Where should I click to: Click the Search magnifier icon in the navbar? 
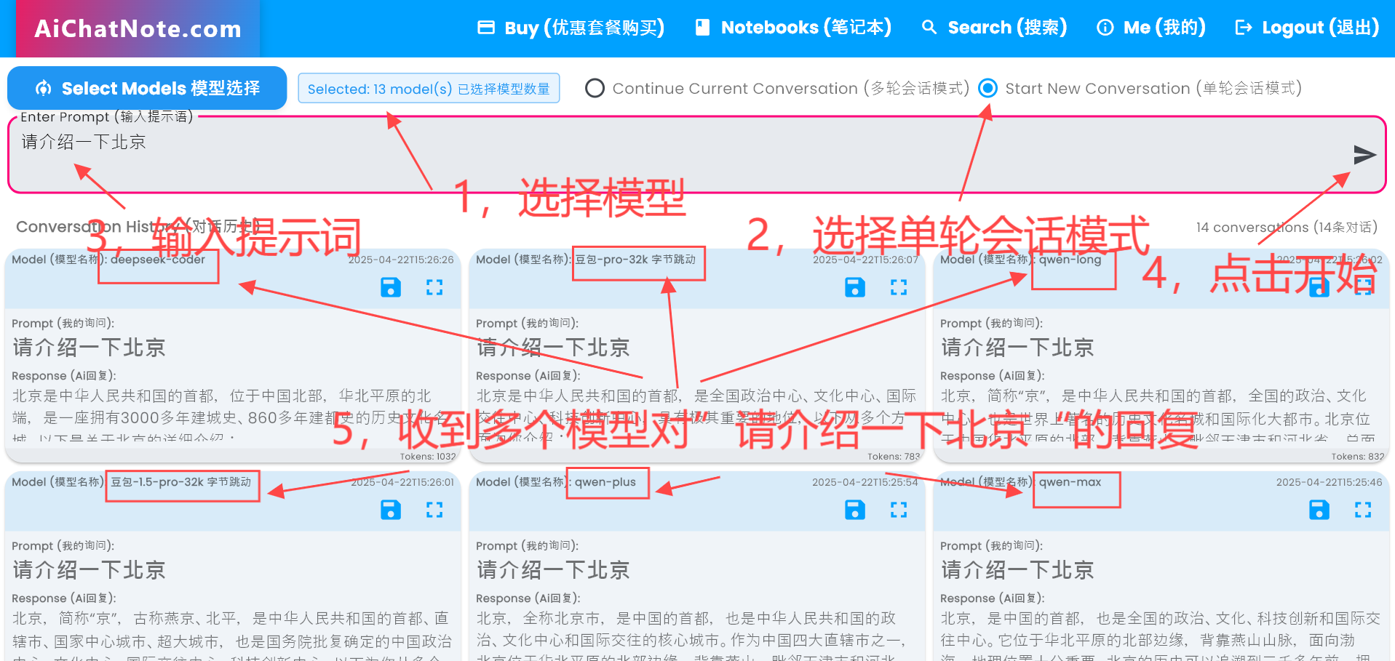929,27
